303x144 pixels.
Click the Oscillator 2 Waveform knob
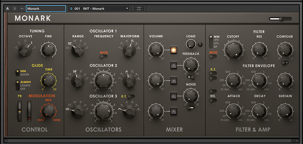129,81
